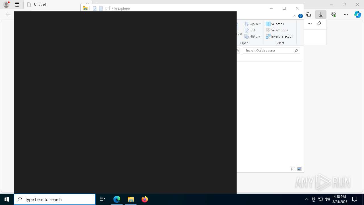Image resolution: width=364 pixels, height=205 pixels.
Task: Open the Windows Start menu
Action: [7, 199]
